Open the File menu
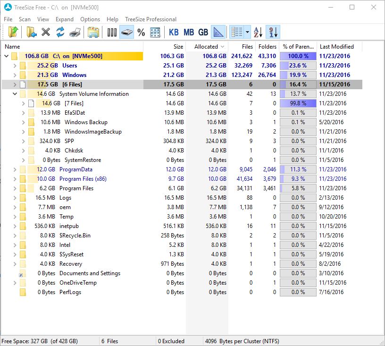Viewport: 385px width, 346px height. [x=8, y=19]
